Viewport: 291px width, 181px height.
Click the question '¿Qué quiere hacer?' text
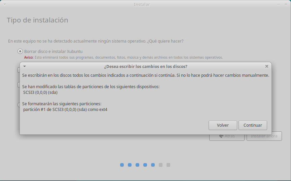pyautogui.click(x=166, y=41)
